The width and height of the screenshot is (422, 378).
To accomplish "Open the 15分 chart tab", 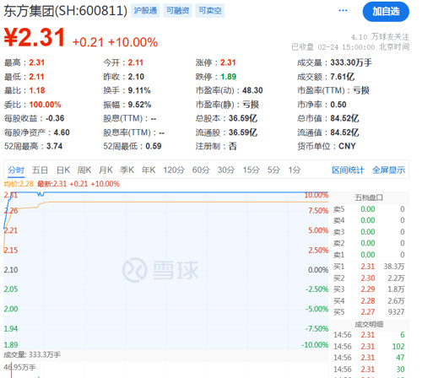I will click(x=252, y=170).
